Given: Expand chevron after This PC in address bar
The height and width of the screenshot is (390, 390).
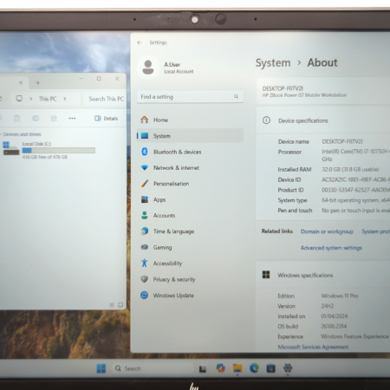Looking at the screenshot, I should [x=65, y=99].
